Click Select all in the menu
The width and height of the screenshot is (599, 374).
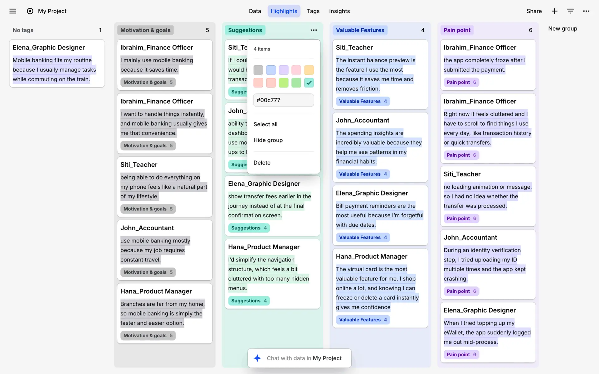(x=265, y=124)
